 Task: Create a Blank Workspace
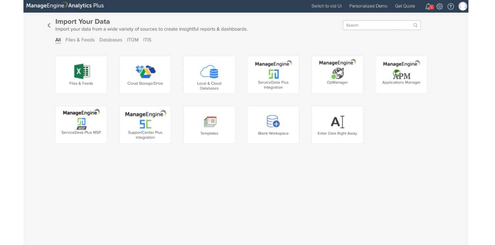tap(273, 124)
